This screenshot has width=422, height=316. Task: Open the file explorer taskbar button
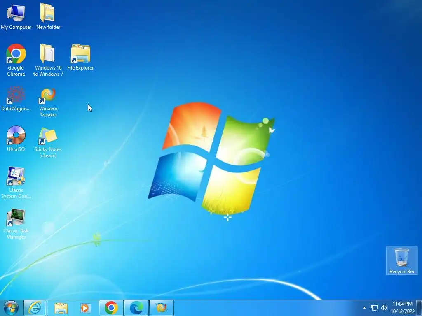(x=61, y=308)
